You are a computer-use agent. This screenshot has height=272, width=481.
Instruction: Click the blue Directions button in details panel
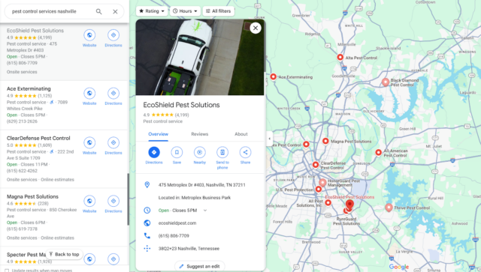coord(154,152)
